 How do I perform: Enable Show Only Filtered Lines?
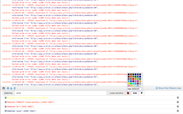pyautogui.click(x=157, y=88)
